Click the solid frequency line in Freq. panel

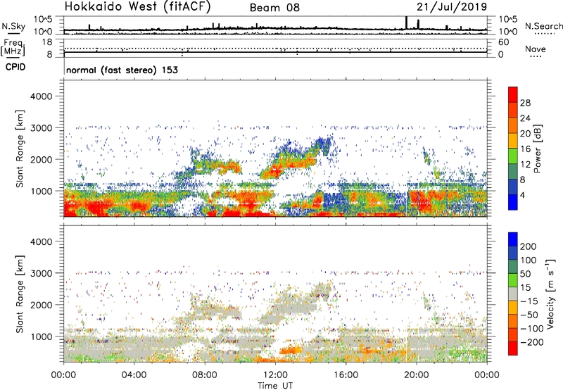pyautogui.click(x=275, y=52)
